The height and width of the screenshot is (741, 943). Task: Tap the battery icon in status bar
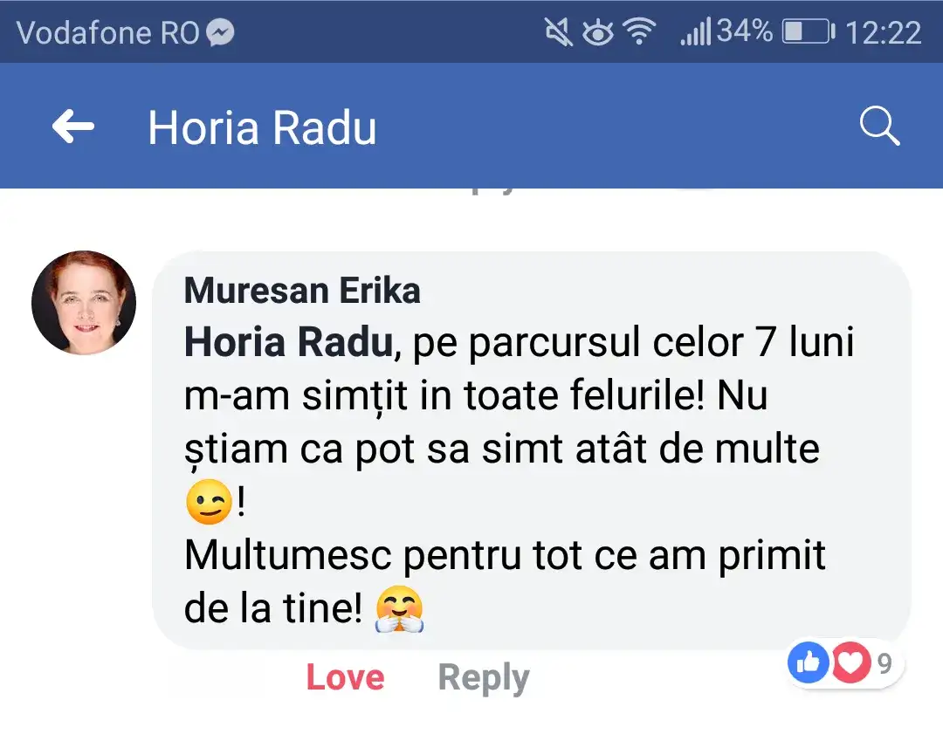808,33
